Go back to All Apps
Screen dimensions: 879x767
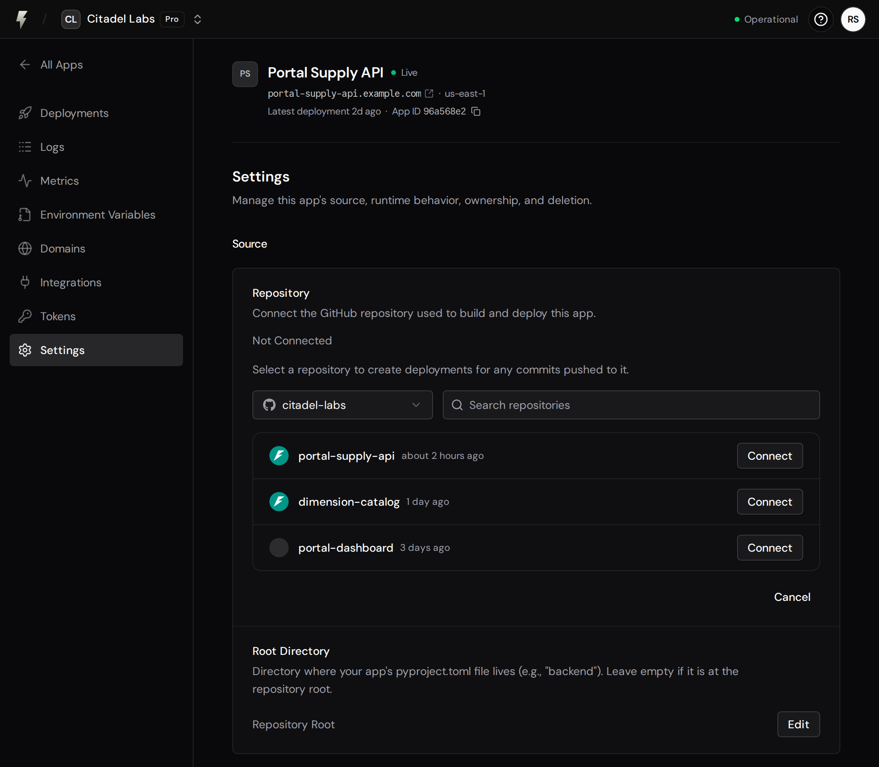[x=50, y=65]
